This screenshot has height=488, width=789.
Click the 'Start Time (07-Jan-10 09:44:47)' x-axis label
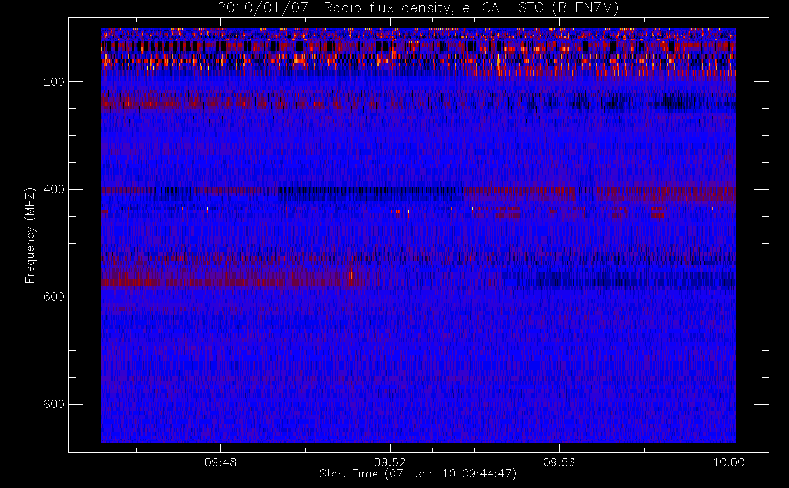pyautogui.click(x=418, y=474)
